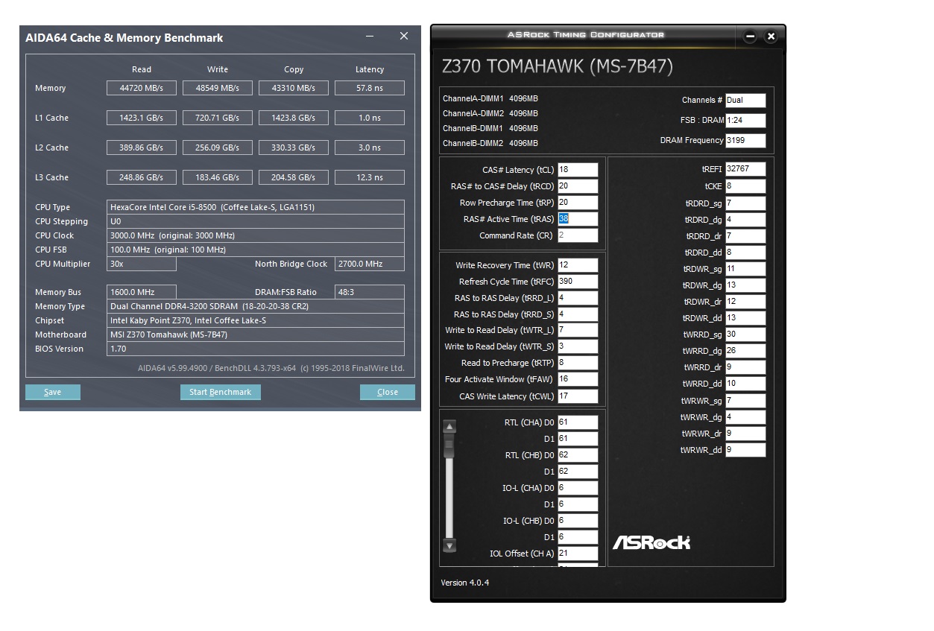Click Memory Read value 44720 MB/s
Image resolution: width=934 pixels, height=631 pixels.
pos(141,88)
